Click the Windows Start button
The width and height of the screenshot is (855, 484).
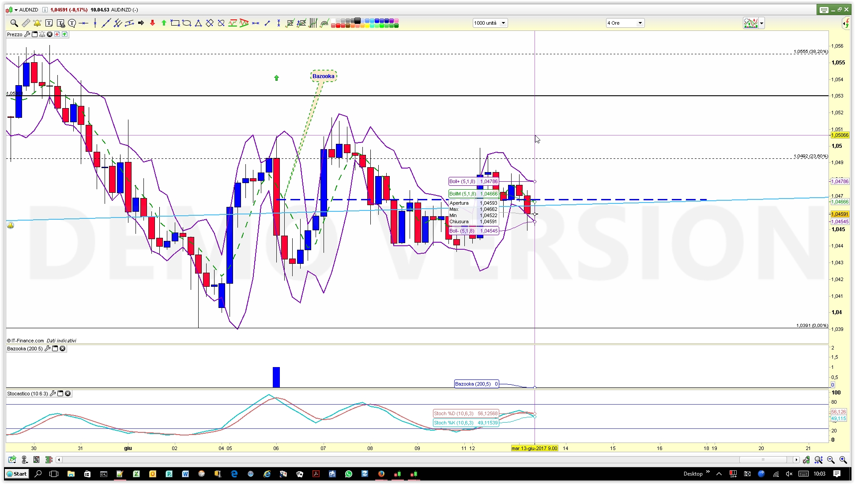(17, 474)
